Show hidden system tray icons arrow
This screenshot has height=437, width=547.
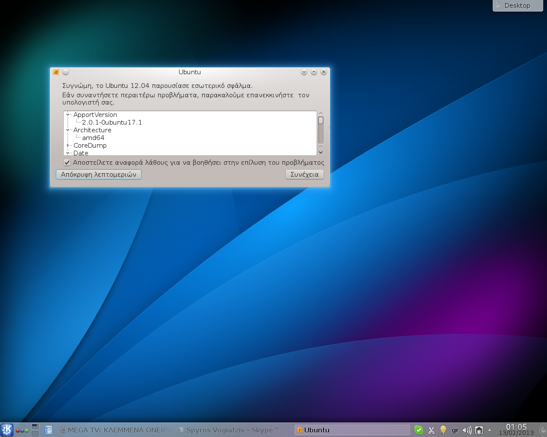(490, 430)
